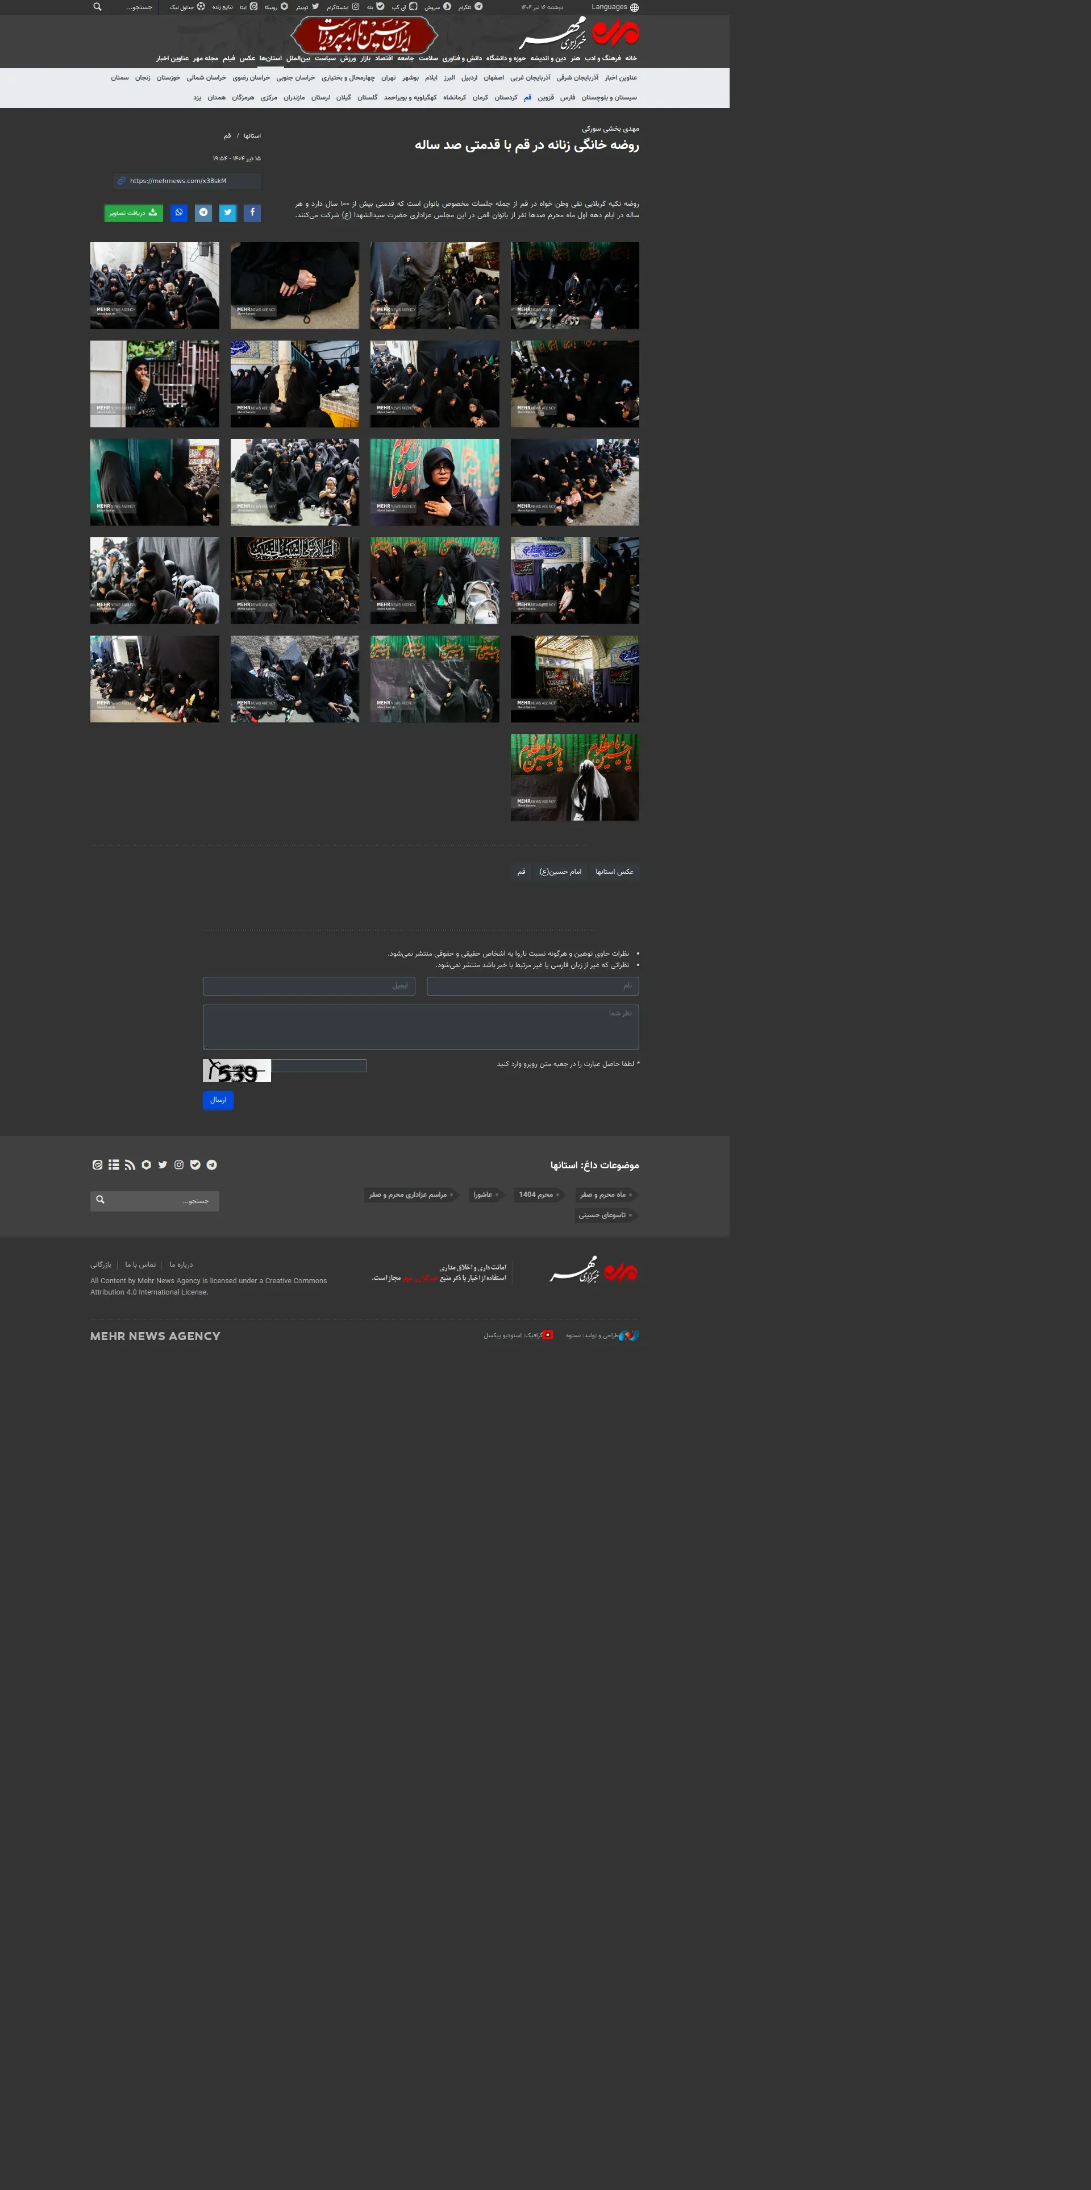The width and height of the screenshot is (1091, 2190).
Task: Share article on Twitter below the link
Action: 228,213
